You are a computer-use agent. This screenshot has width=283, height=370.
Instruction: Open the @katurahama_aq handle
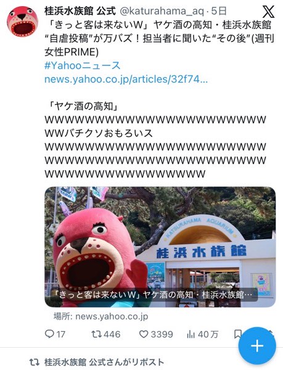pos(162,11)
